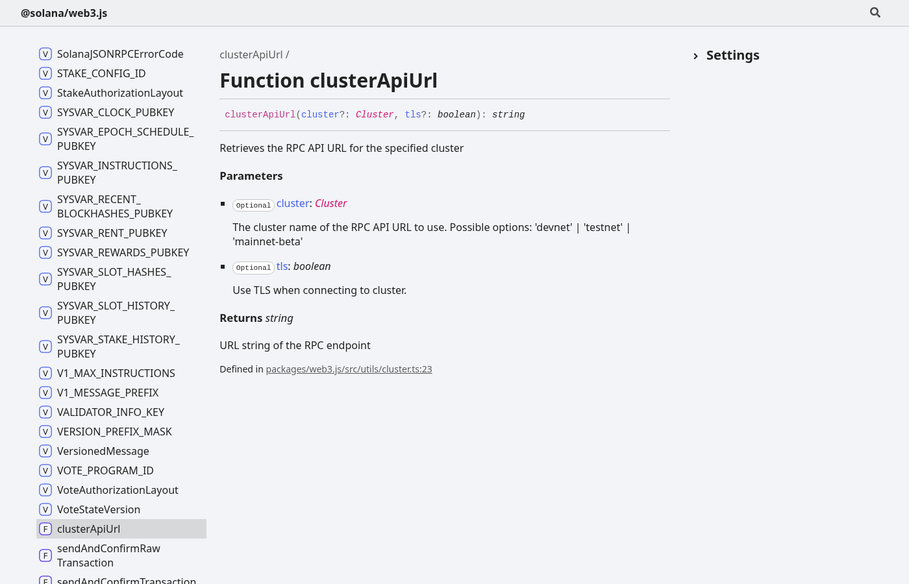
Task: Follow the Cluster type link in signature
Action: click(375, 115)
